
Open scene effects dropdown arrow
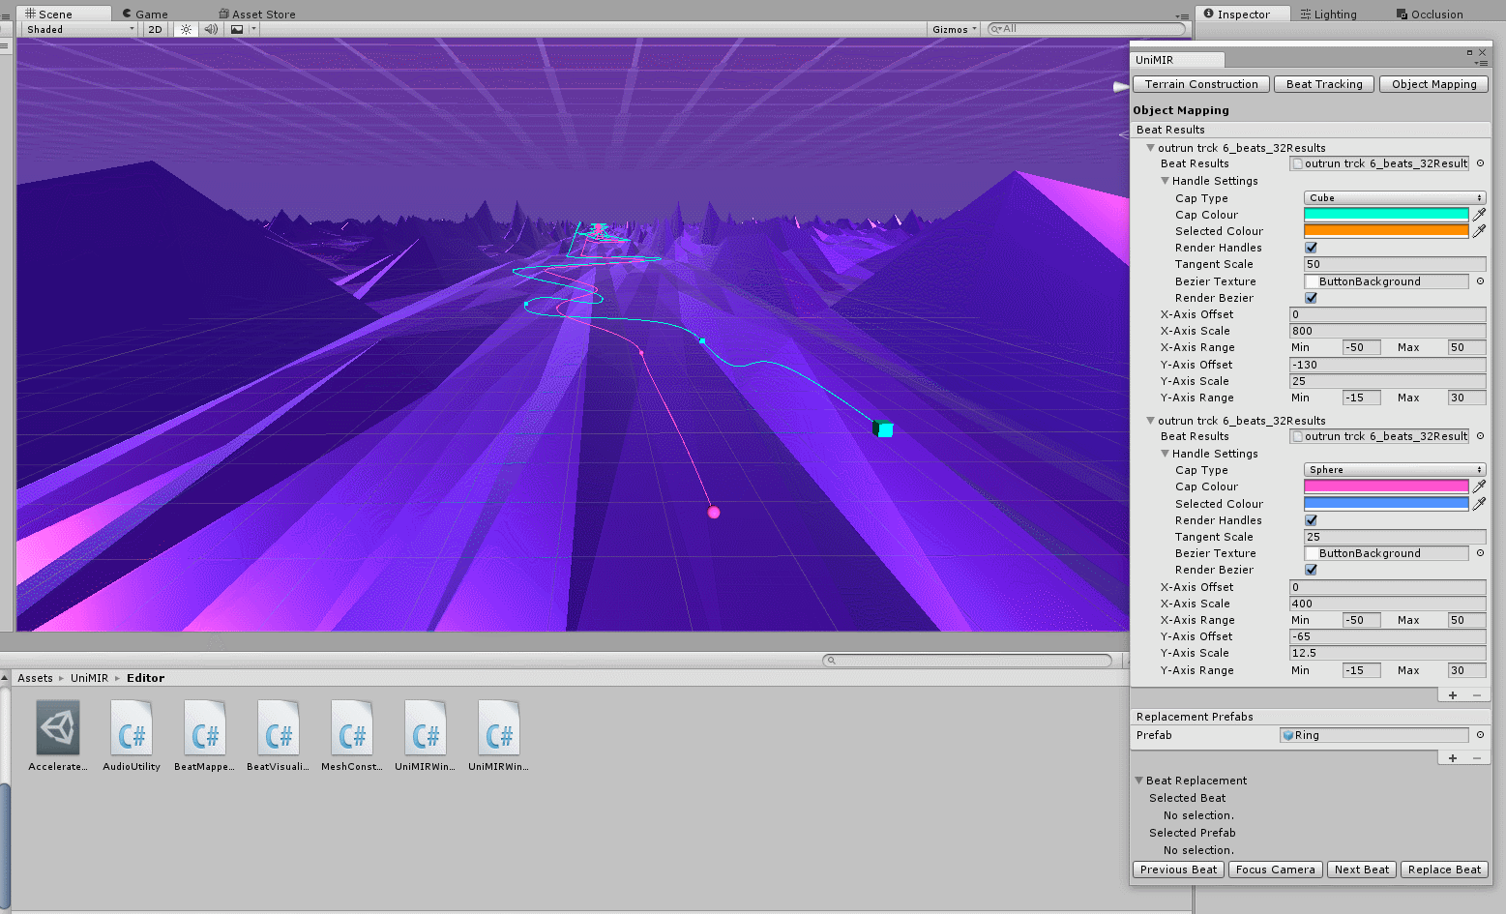tap(253, 29)
